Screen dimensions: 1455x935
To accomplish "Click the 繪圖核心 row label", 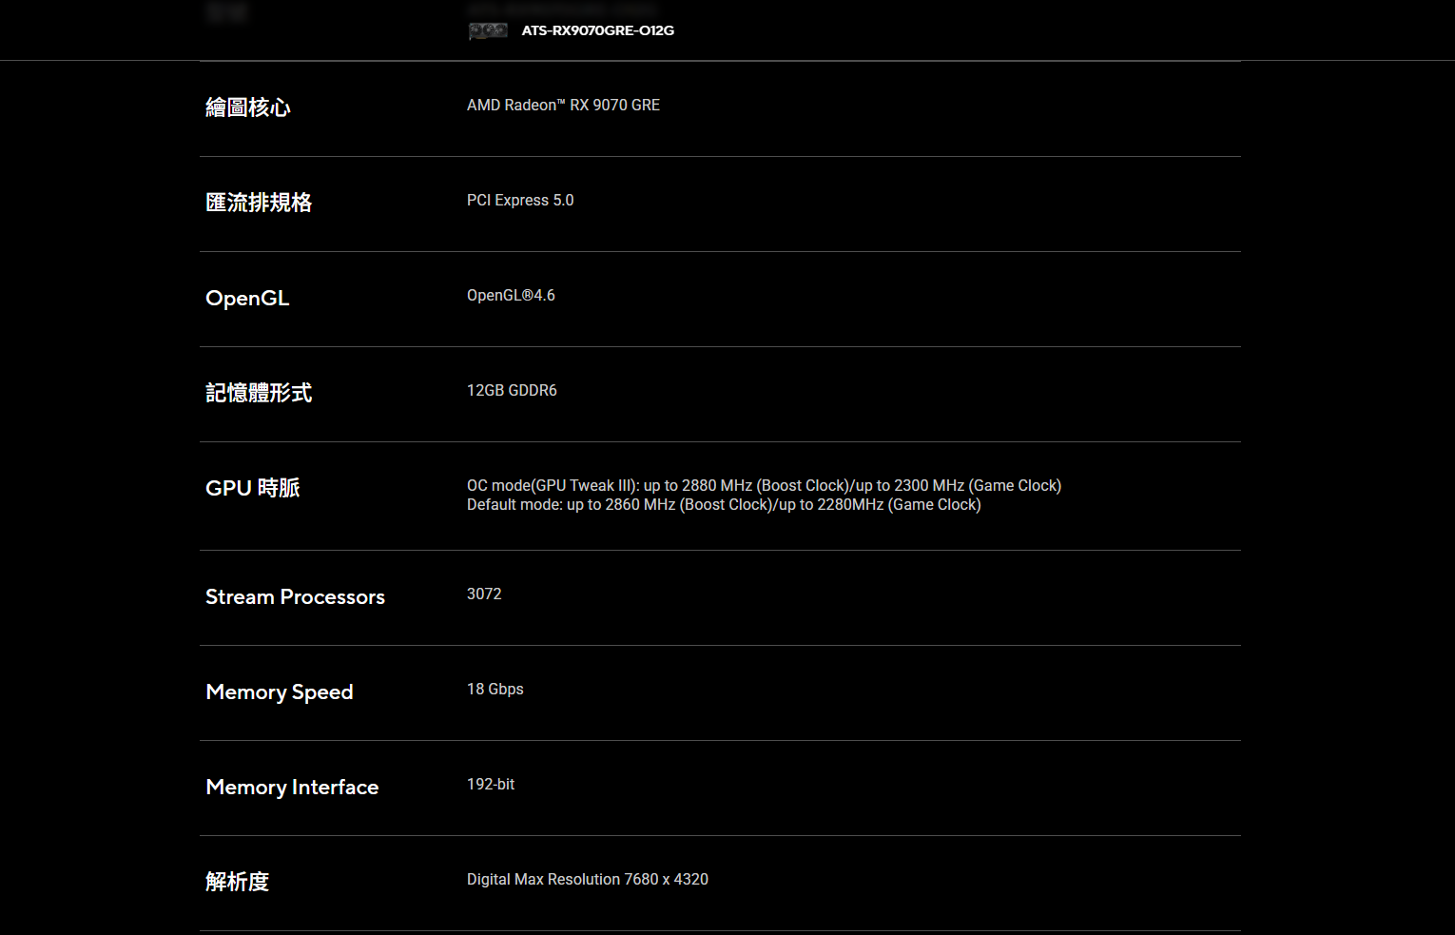I will 248,107.
